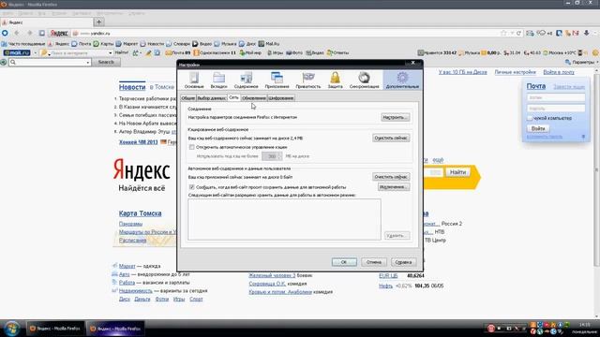The width and height of the screenshot is (600, 337).
Task: Open the Исключения button
Action: tap(394, 187)
